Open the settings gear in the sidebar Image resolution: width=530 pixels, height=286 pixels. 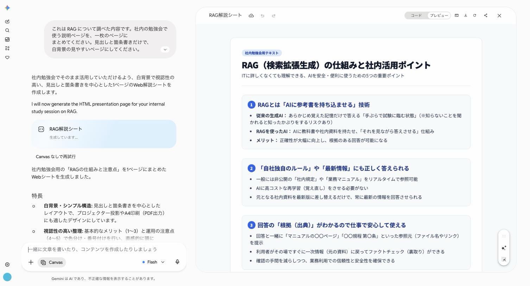click(7, 265)
